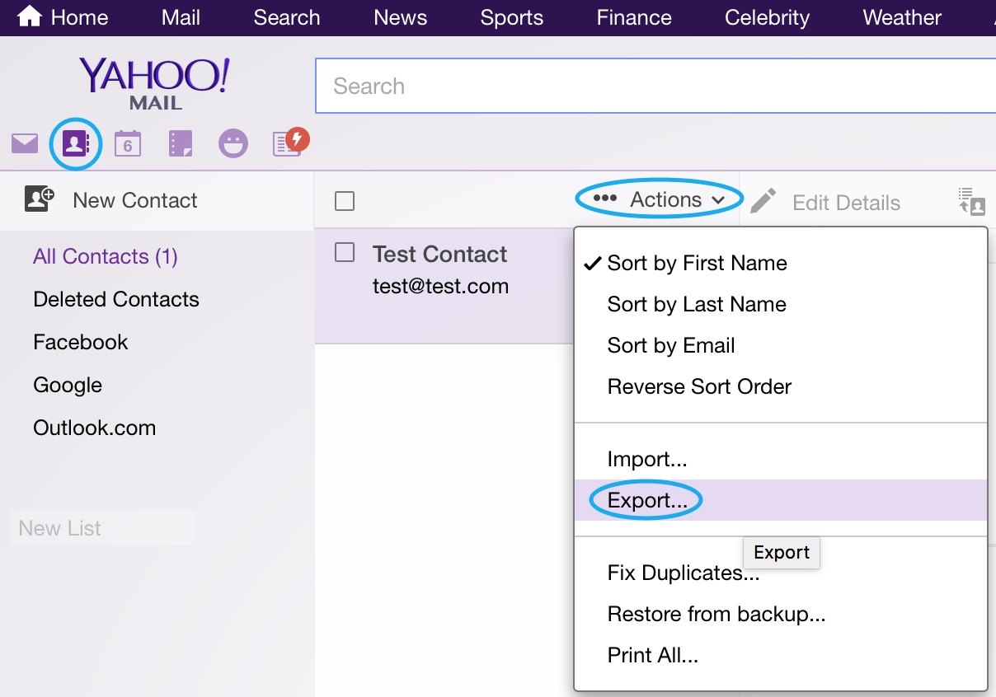Check the Test Contact checkbox
Viewport: 996px width, 697px height.
tap(345, 253)
